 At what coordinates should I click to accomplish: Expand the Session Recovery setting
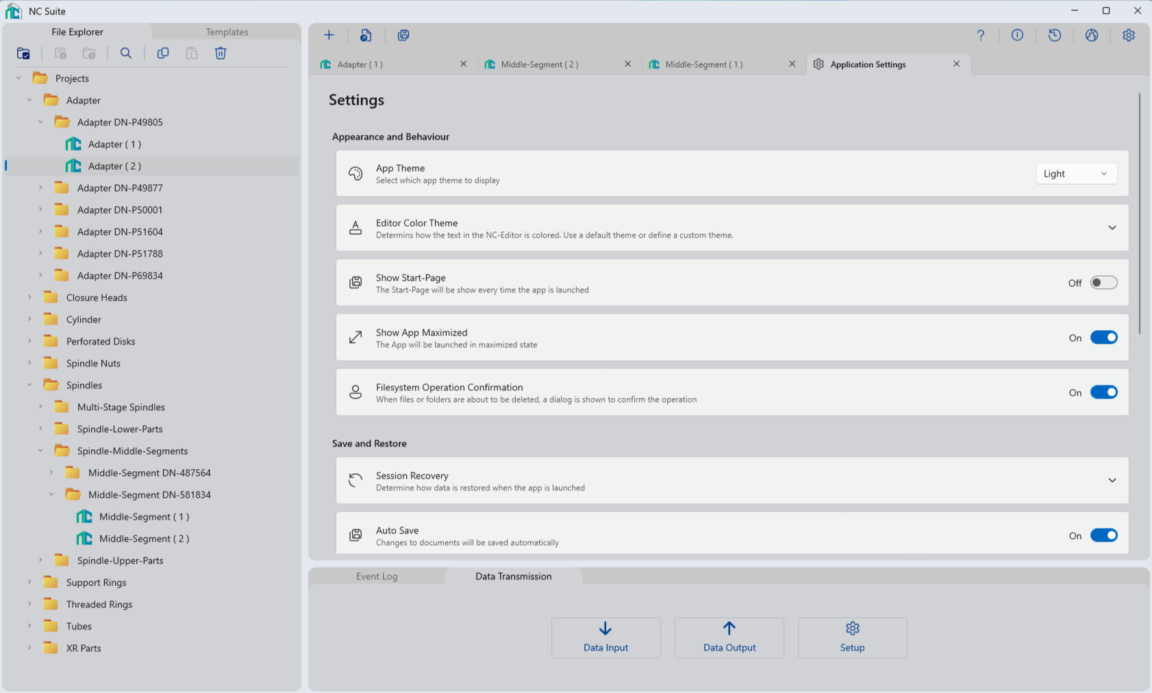point(1112,481)
